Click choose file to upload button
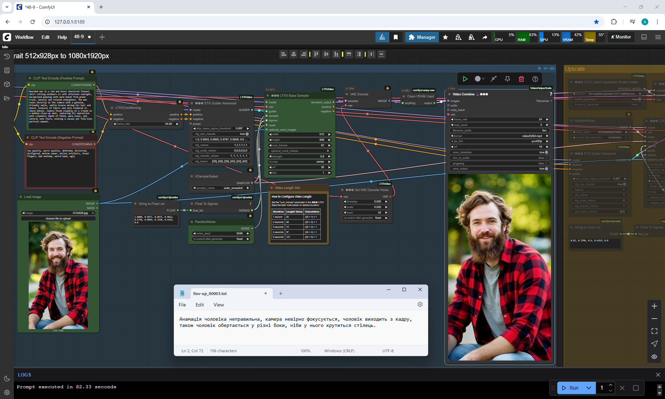 [x=58, y=218]
